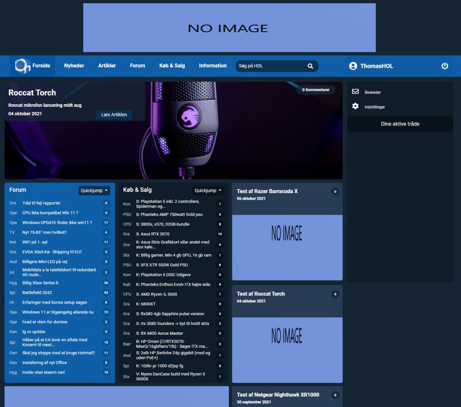Click Dine aktive tråde header
Image resolution: width=461 pixels, height=407 pixels.
pyautogui.click(x=400, y=124)
